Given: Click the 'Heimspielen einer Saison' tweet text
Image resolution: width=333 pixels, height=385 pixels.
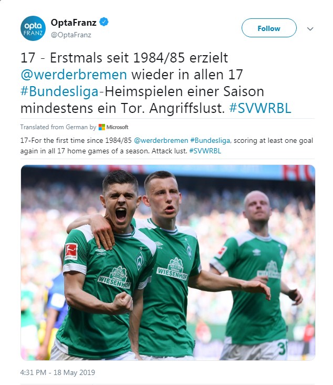Looking at the screenshot, I should tap(184, 91).
